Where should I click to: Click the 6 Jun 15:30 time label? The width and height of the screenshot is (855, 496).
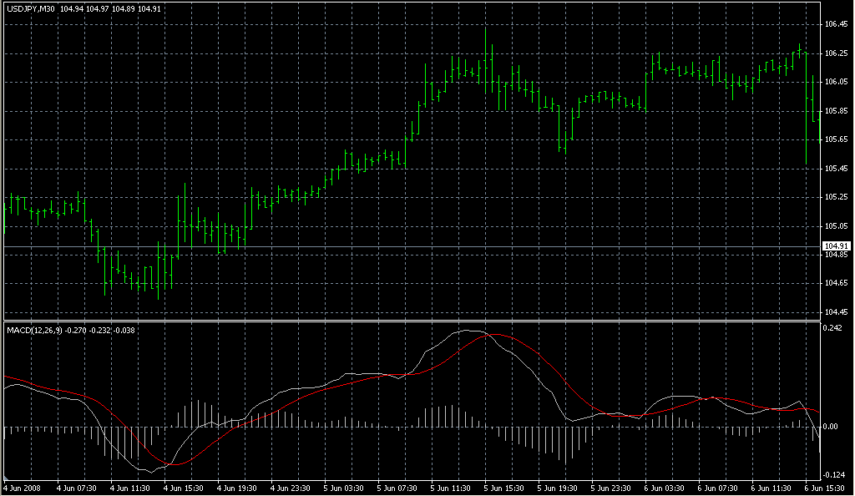click(x=823, y=488)
